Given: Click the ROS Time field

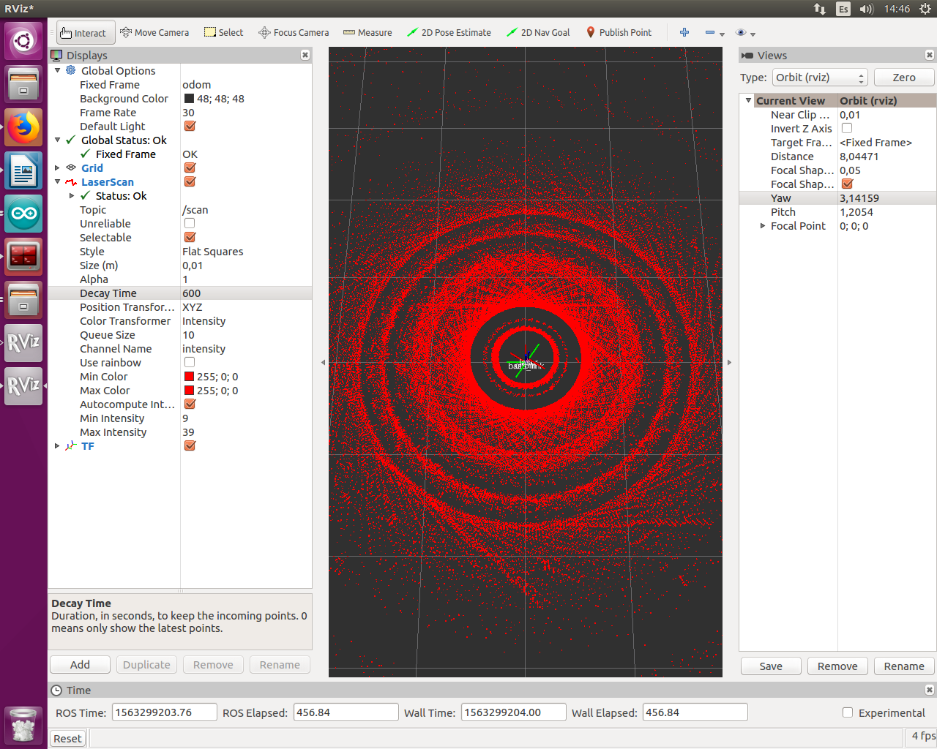Looking at the screenshot, I should click(x=165, y=712).
